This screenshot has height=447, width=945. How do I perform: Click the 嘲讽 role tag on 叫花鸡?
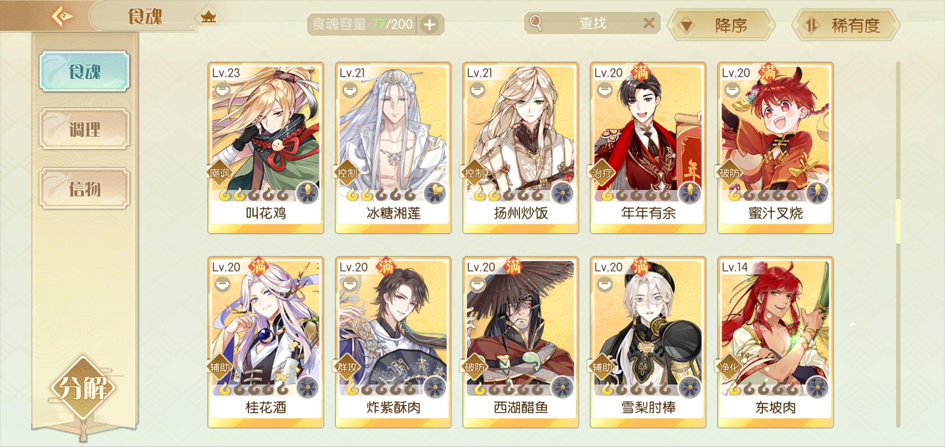pos(219,173)
